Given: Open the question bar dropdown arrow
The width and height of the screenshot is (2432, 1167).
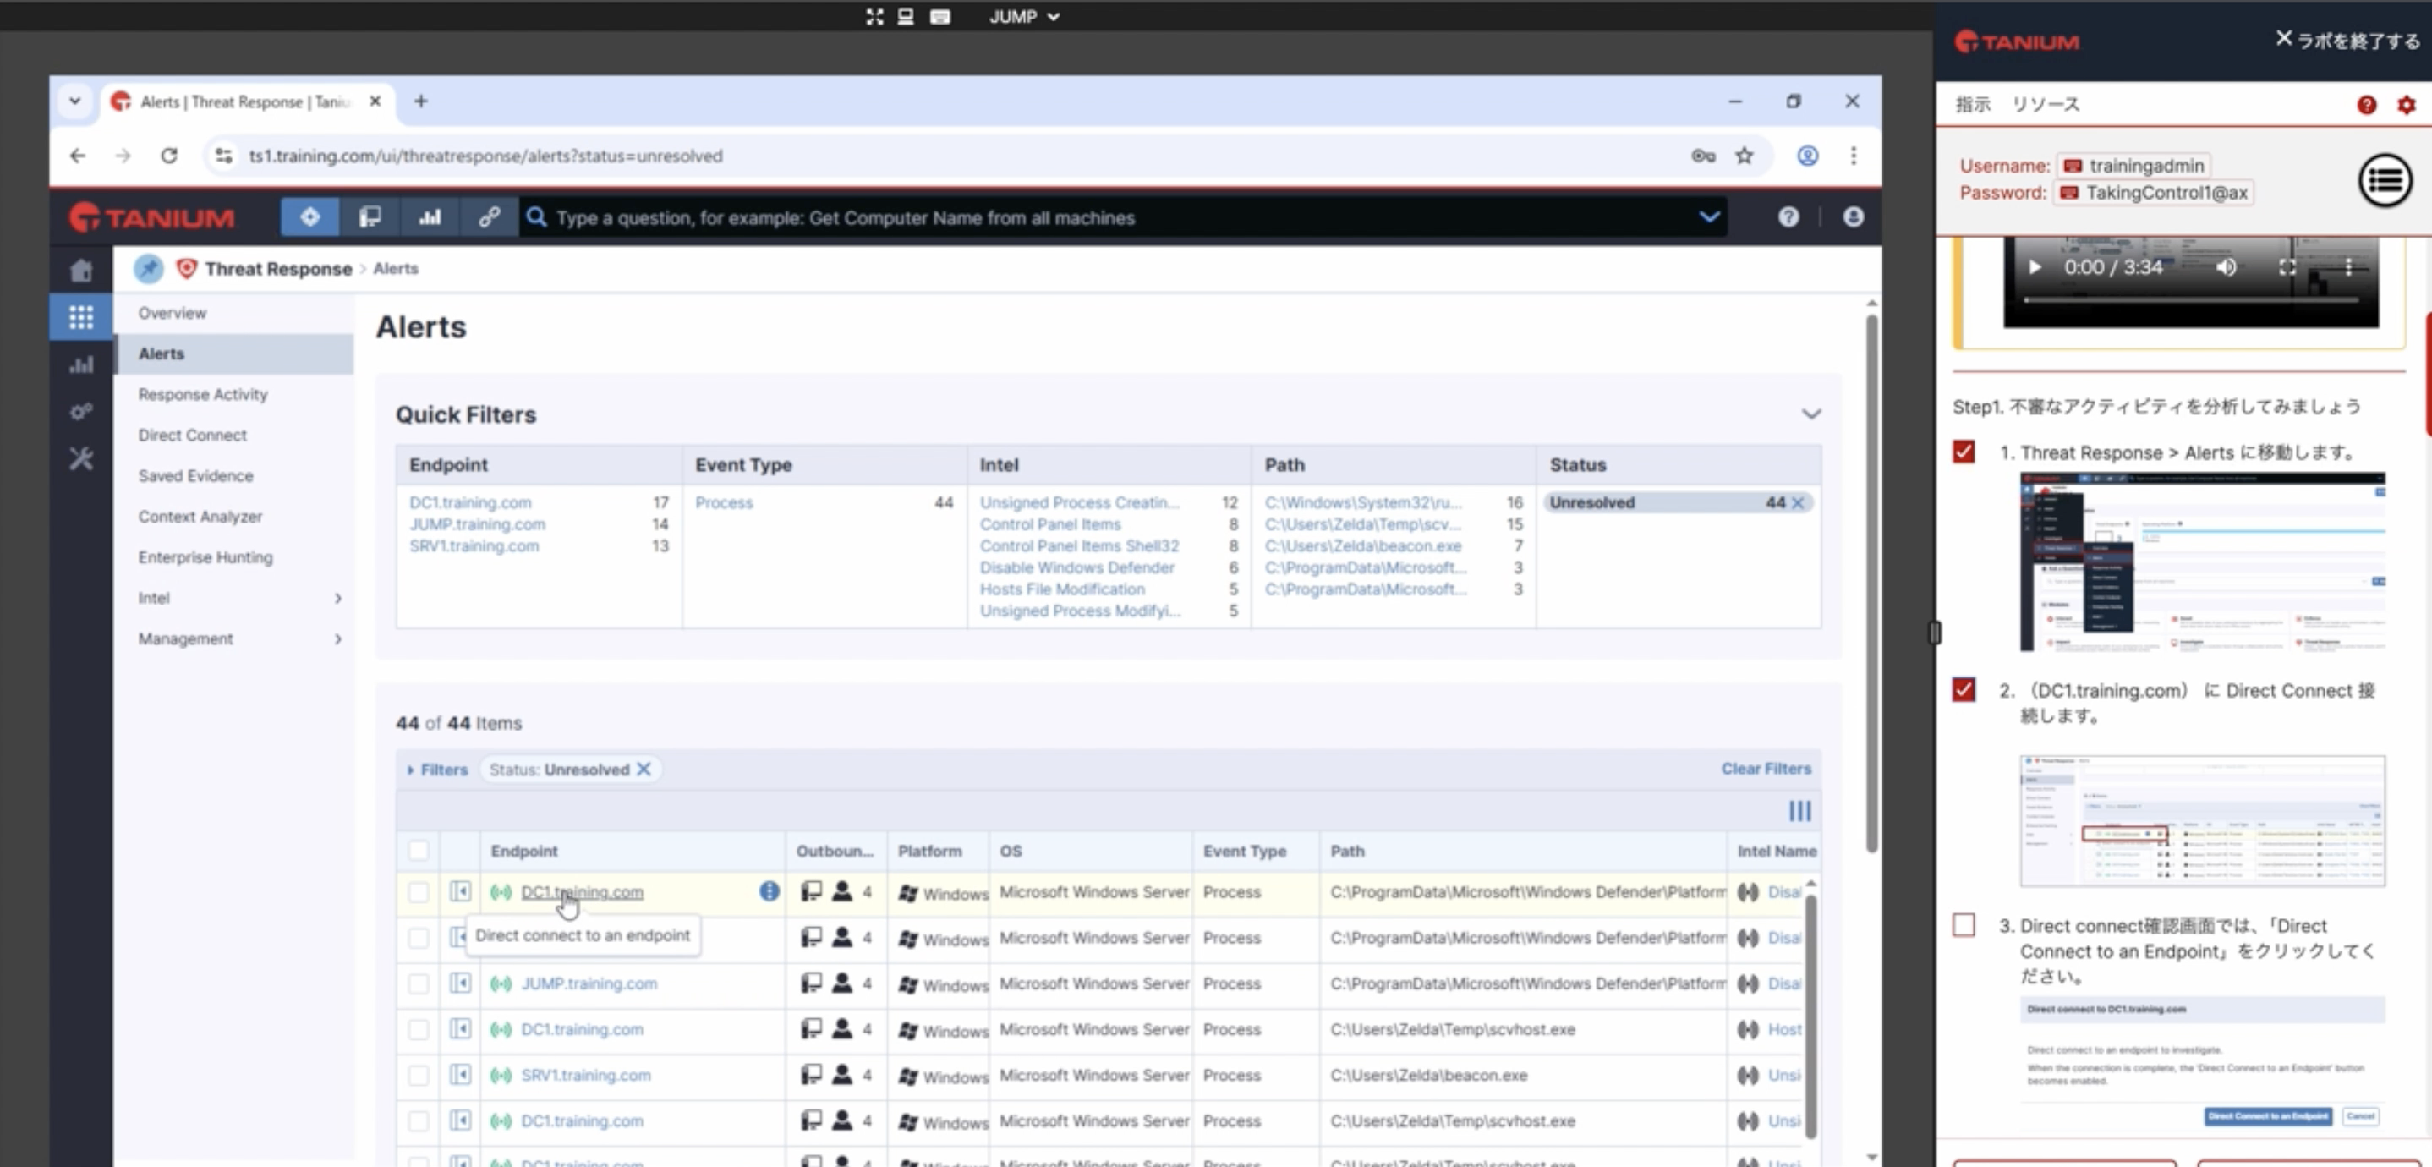Looking at the screenshot, I should click(x=1709, y=217).
